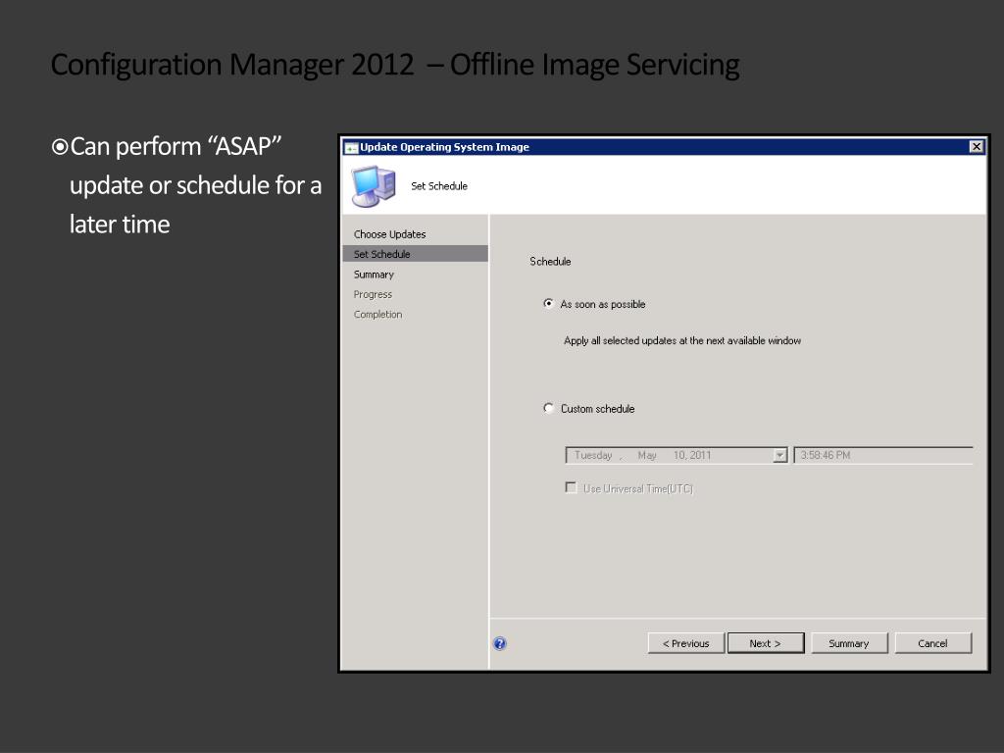1004x753 pixels.
Task: Select the As soon as possible option
Action: coord(548,304)
